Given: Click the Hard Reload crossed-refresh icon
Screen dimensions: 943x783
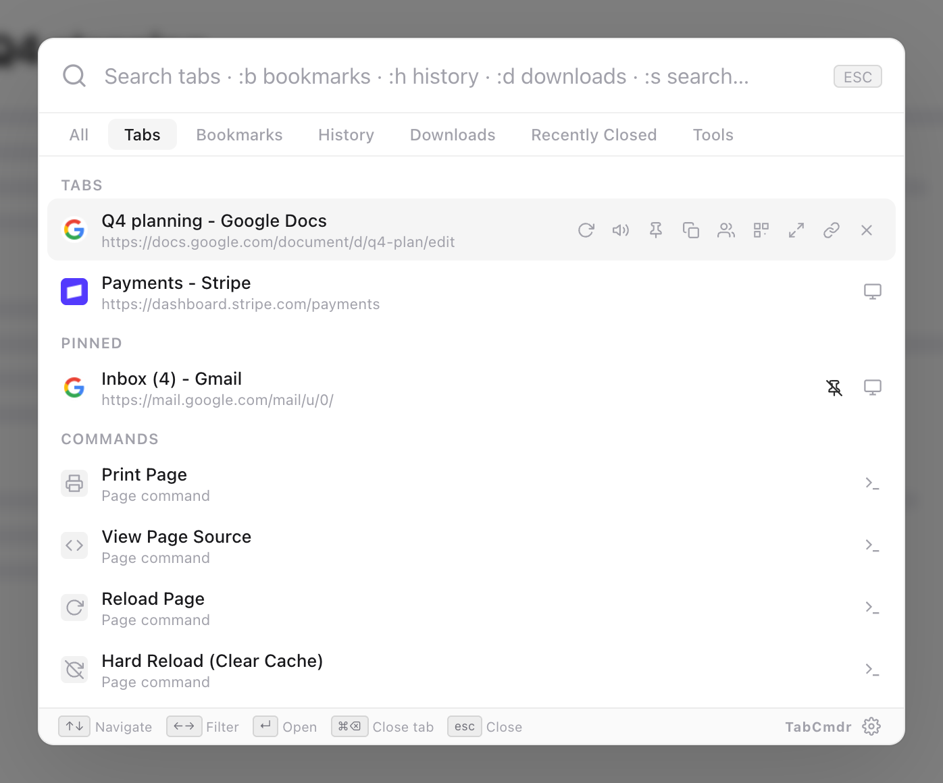Looking at the screenshot, I should tap(74, 670).
